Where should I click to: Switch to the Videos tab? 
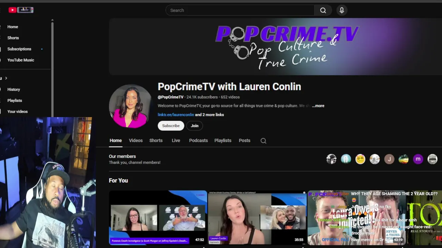point(136,141)
